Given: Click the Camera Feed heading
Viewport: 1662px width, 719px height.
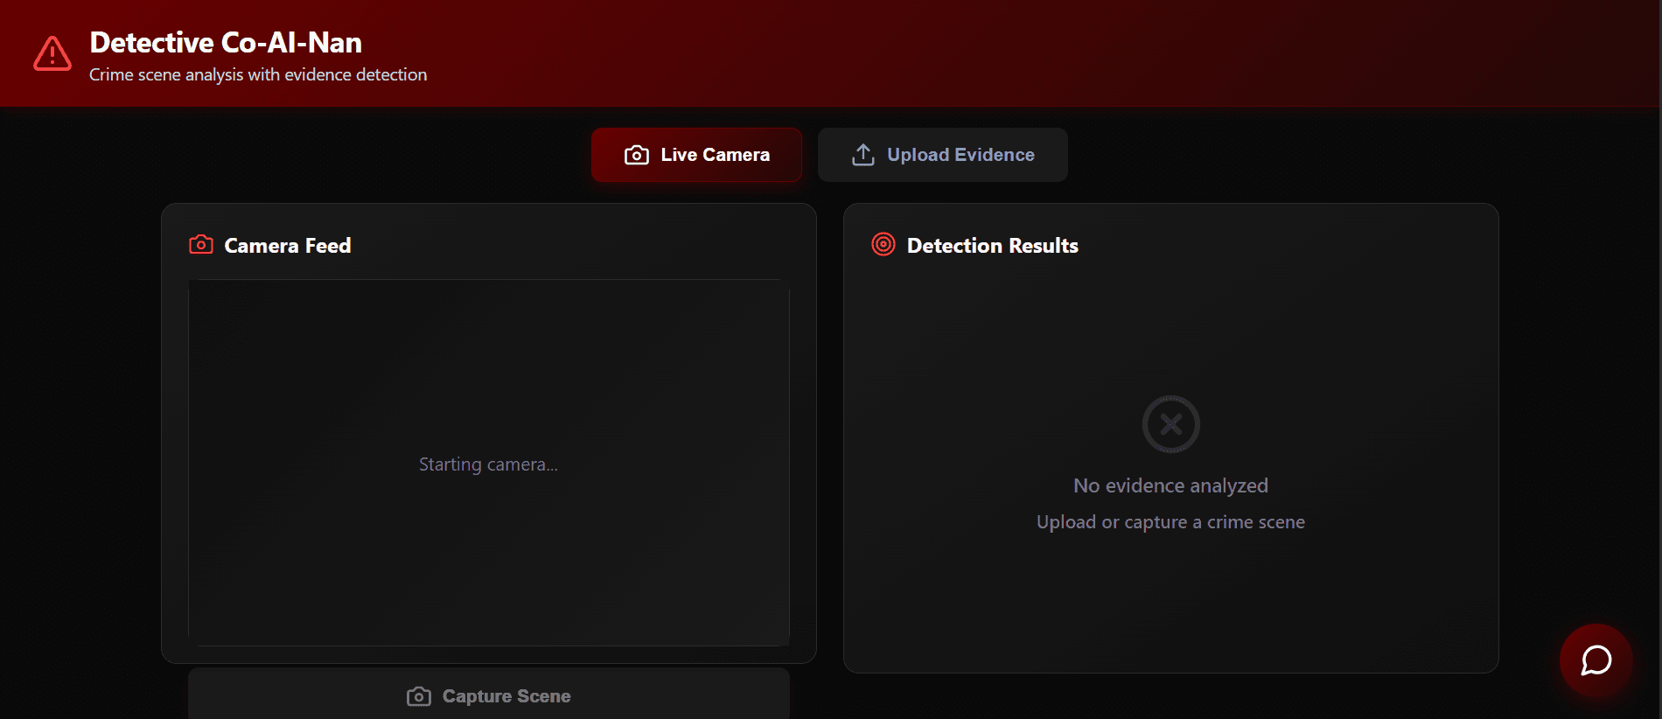Looking at the screenshot, I should tap(287, 246).
